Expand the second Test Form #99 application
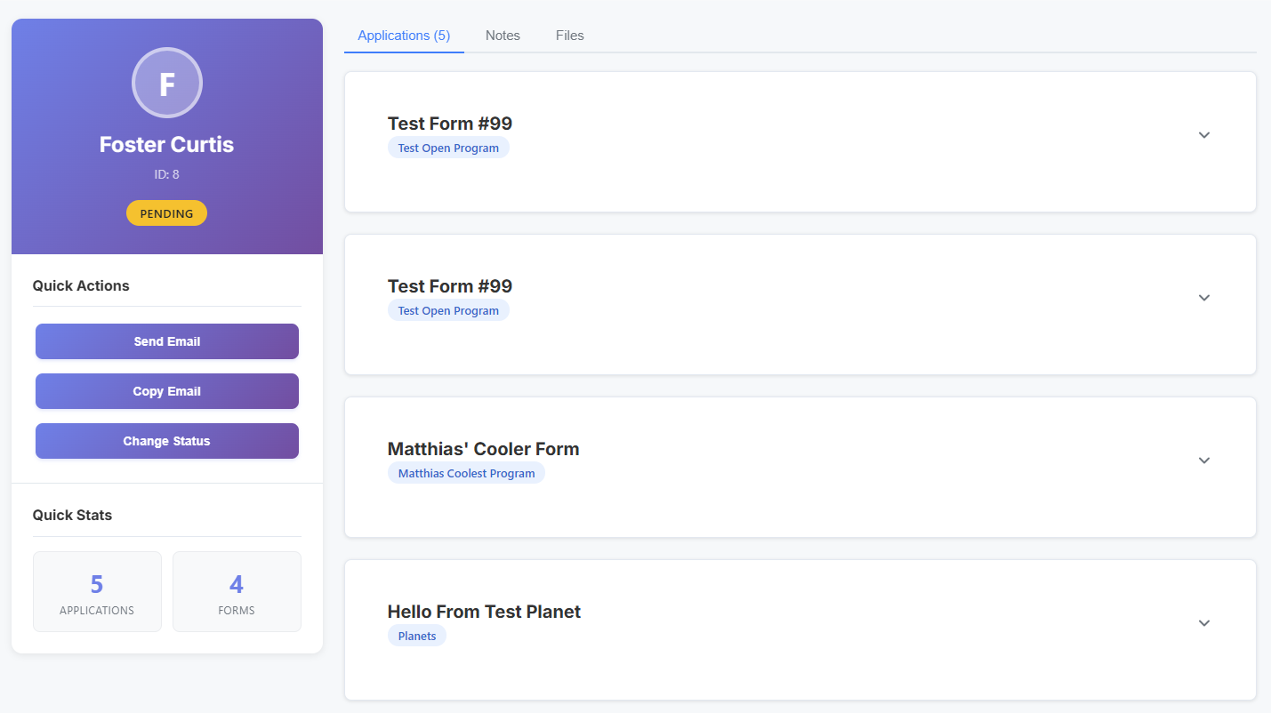1271x713 pixels. pos(1203,298)
